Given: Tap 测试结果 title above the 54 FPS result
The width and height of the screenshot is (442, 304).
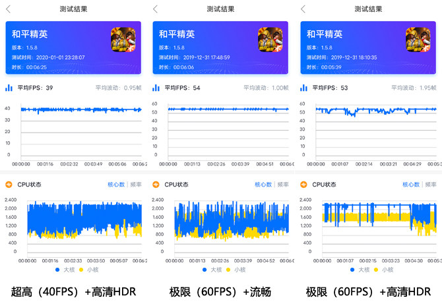Looking at the screenshot, I should pos(220,9).
